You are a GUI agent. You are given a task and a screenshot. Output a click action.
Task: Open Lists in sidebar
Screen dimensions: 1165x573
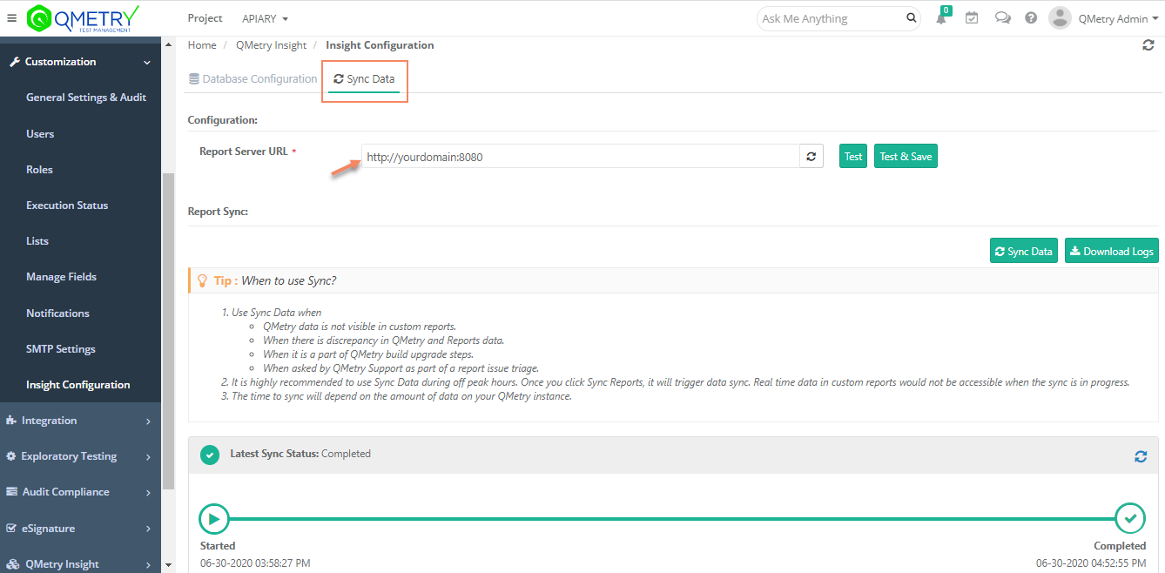[x=37, y=241]
